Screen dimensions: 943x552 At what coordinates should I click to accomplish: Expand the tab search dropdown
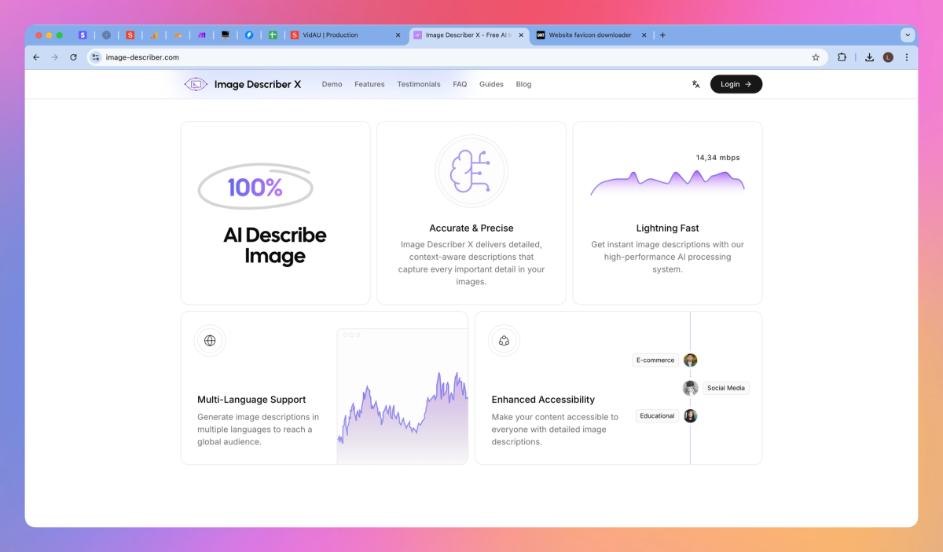coord(908,35)
